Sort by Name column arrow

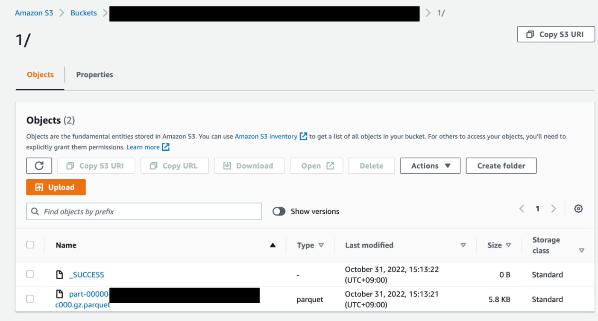point(273,245)
